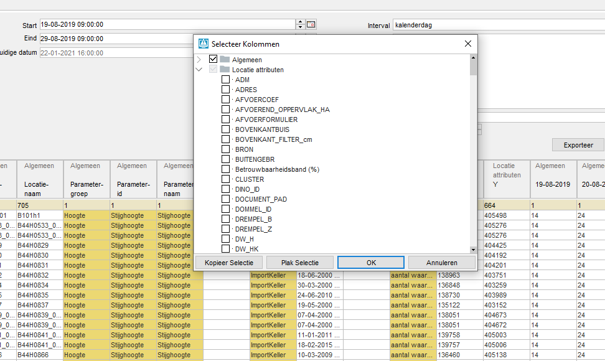Click the Start date input field

pyautogui.click(x=168, y=24)
